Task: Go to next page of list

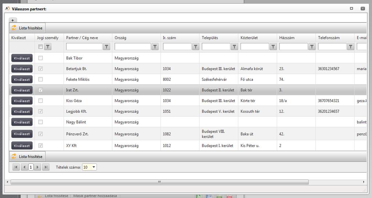Action: 37,167
